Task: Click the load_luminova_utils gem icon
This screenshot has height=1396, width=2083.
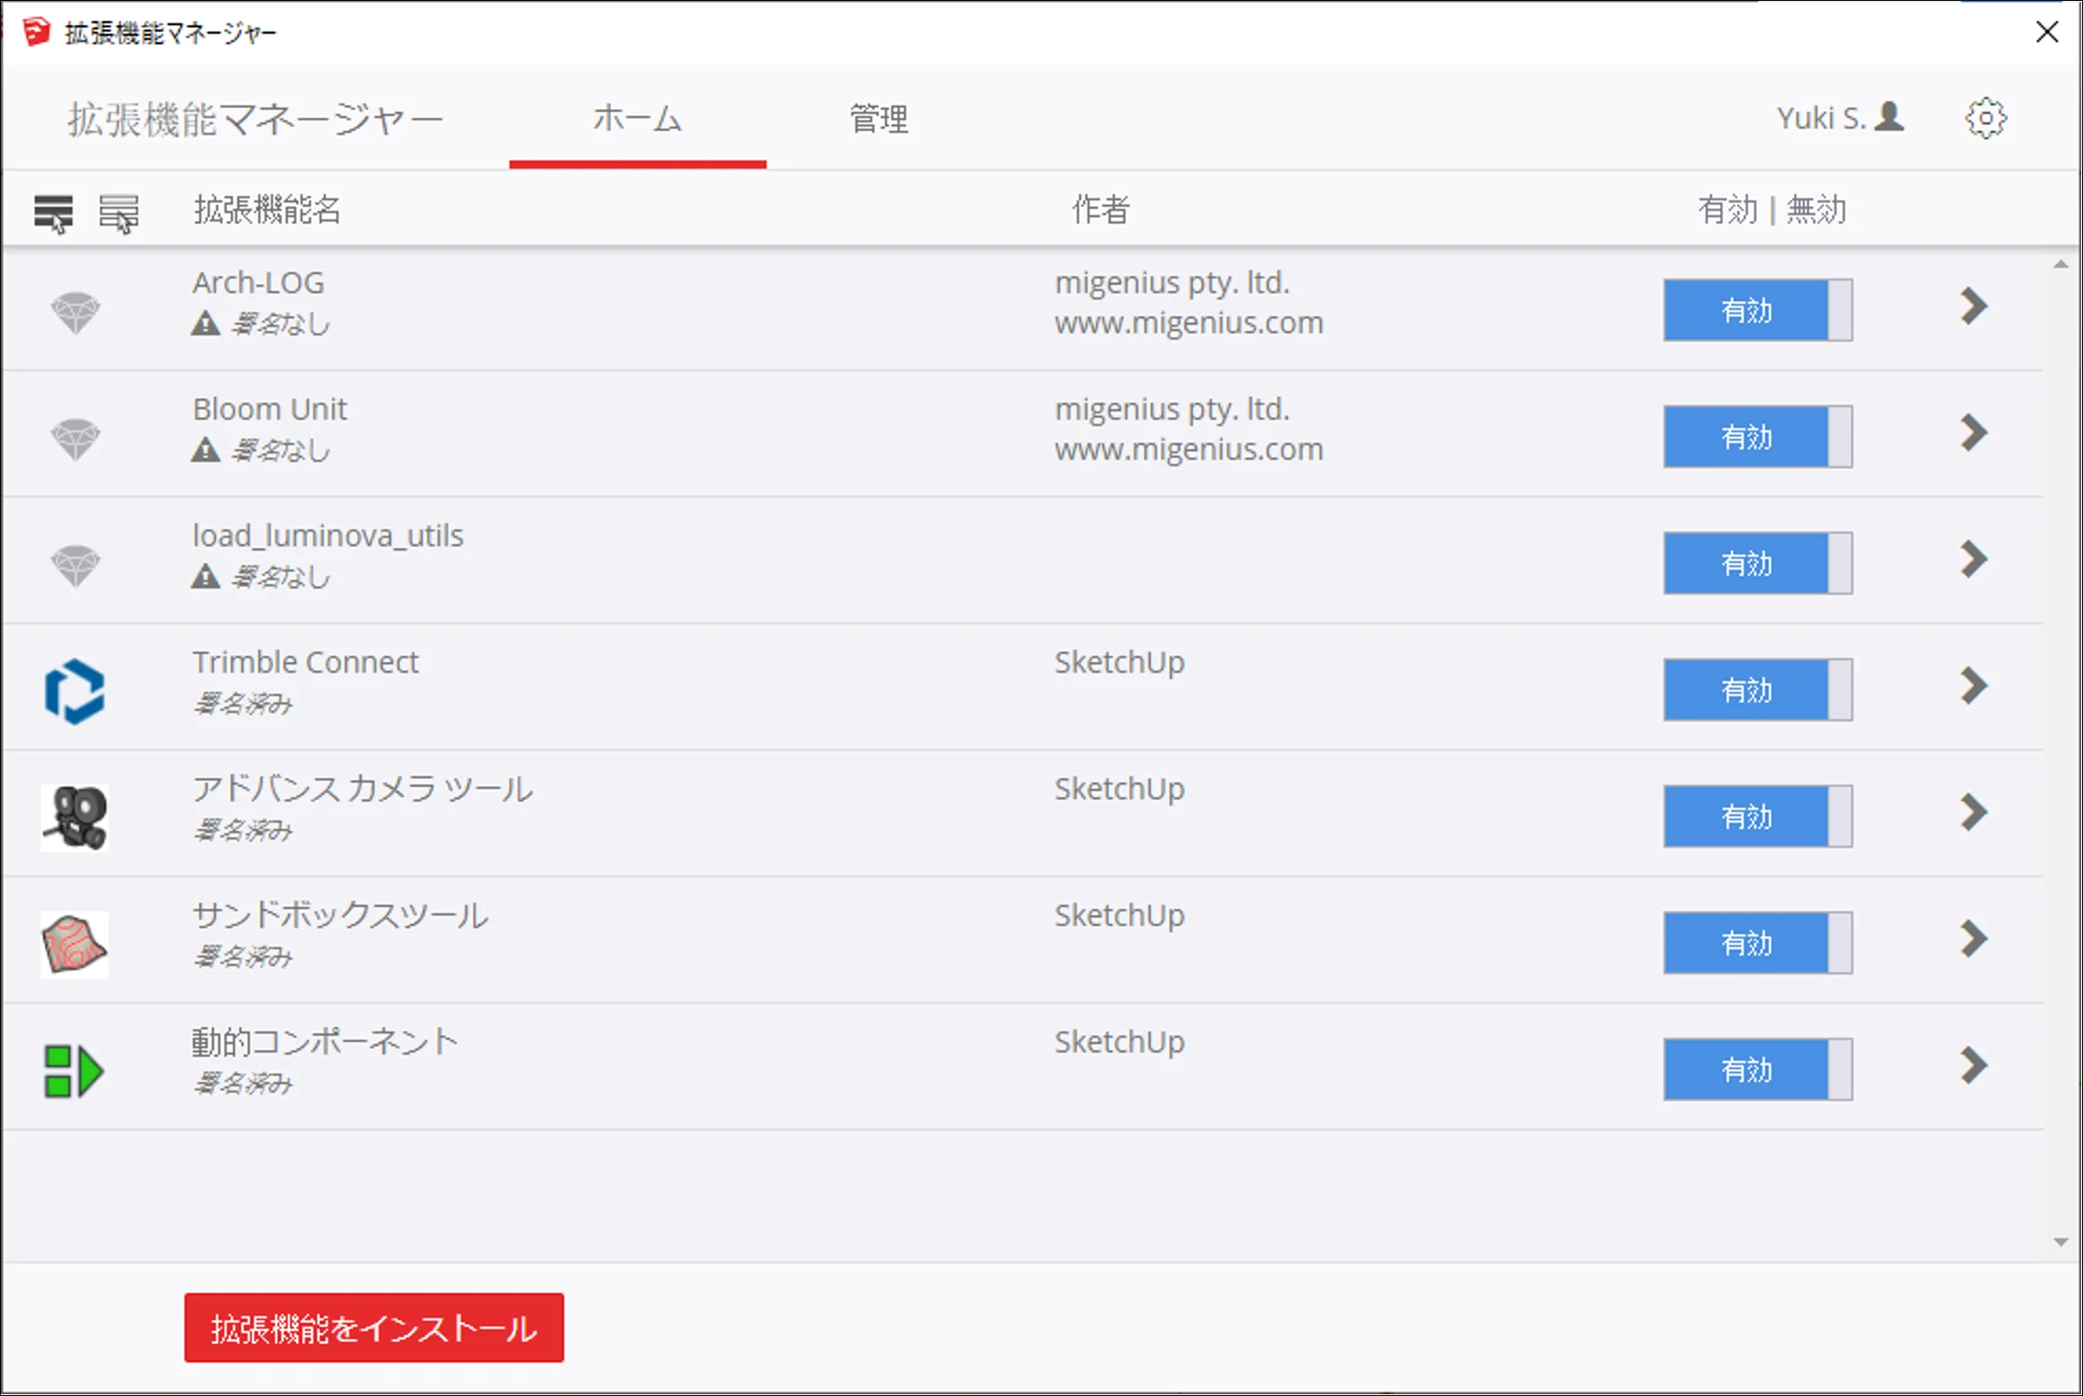Action: (x=76, y=566)
